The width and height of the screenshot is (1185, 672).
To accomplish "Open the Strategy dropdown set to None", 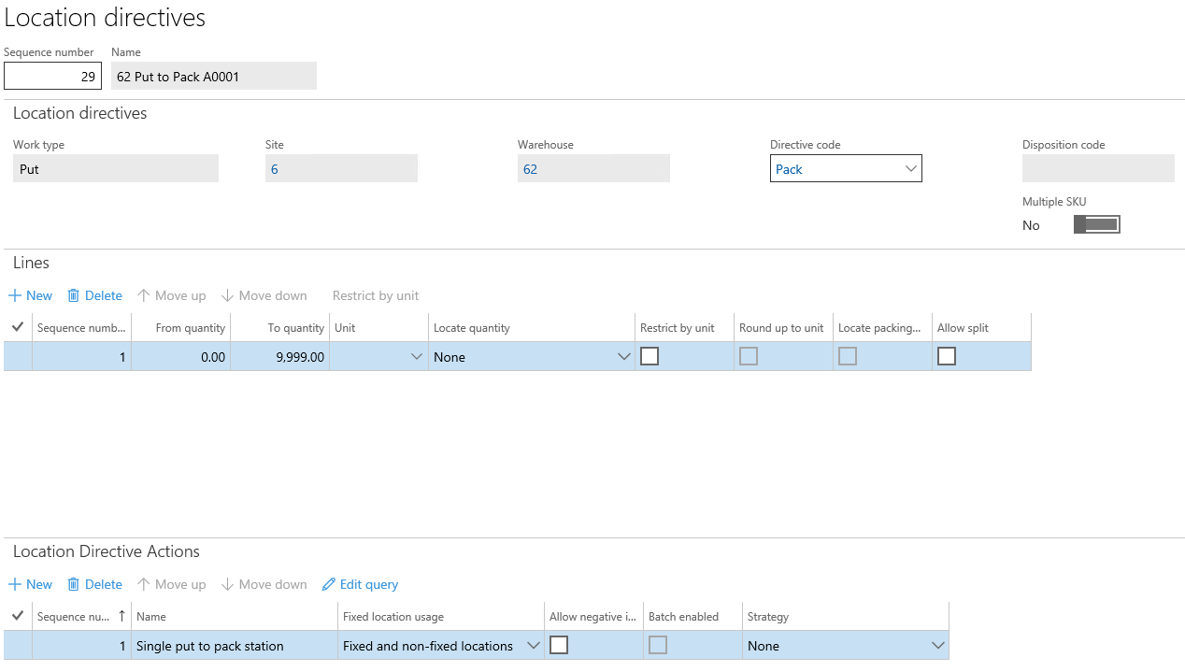I will [937, 646].
